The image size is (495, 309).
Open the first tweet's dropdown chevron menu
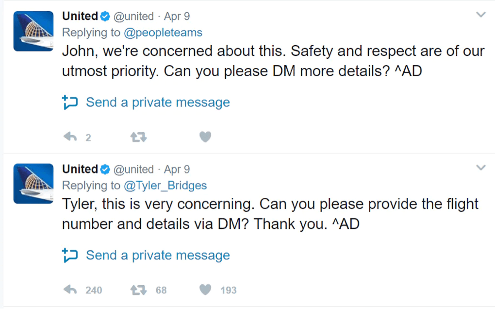480,15
